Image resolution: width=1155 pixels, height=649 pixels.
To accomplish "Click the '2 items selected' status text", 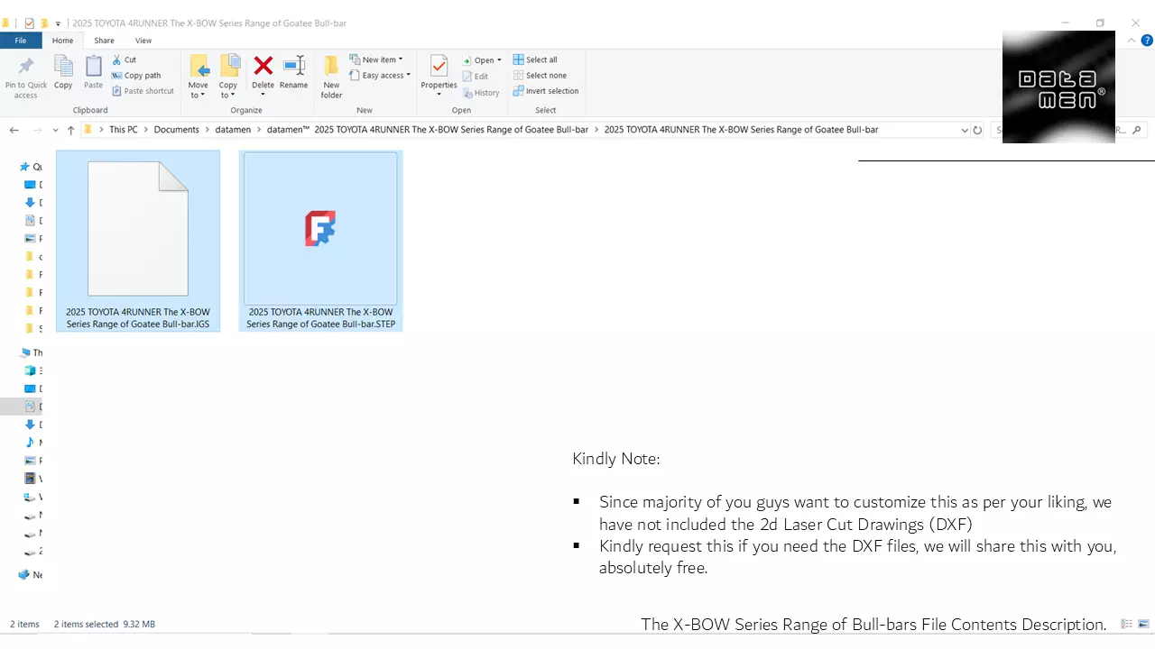I will [87, 624].
